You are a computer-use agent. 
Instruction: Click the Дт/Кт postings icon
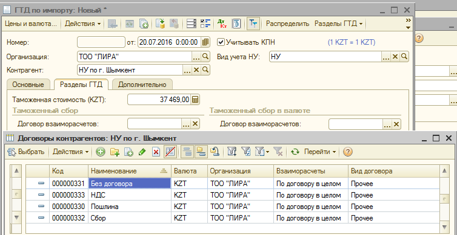(x=222, y=24)
